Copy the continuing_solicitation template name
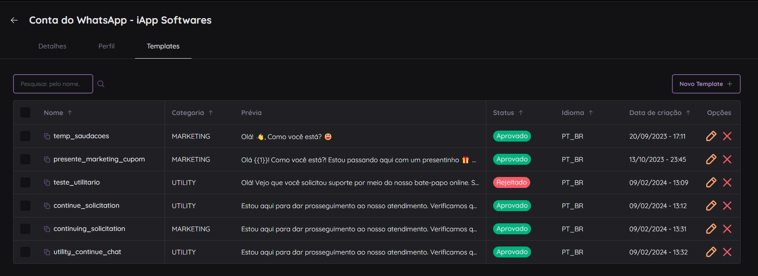 click(x=47, y=229)
